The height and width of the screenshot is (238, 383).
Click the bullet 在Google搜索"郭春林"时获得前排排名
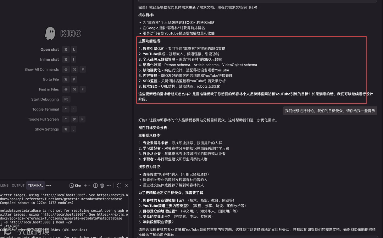coord(174,28)
